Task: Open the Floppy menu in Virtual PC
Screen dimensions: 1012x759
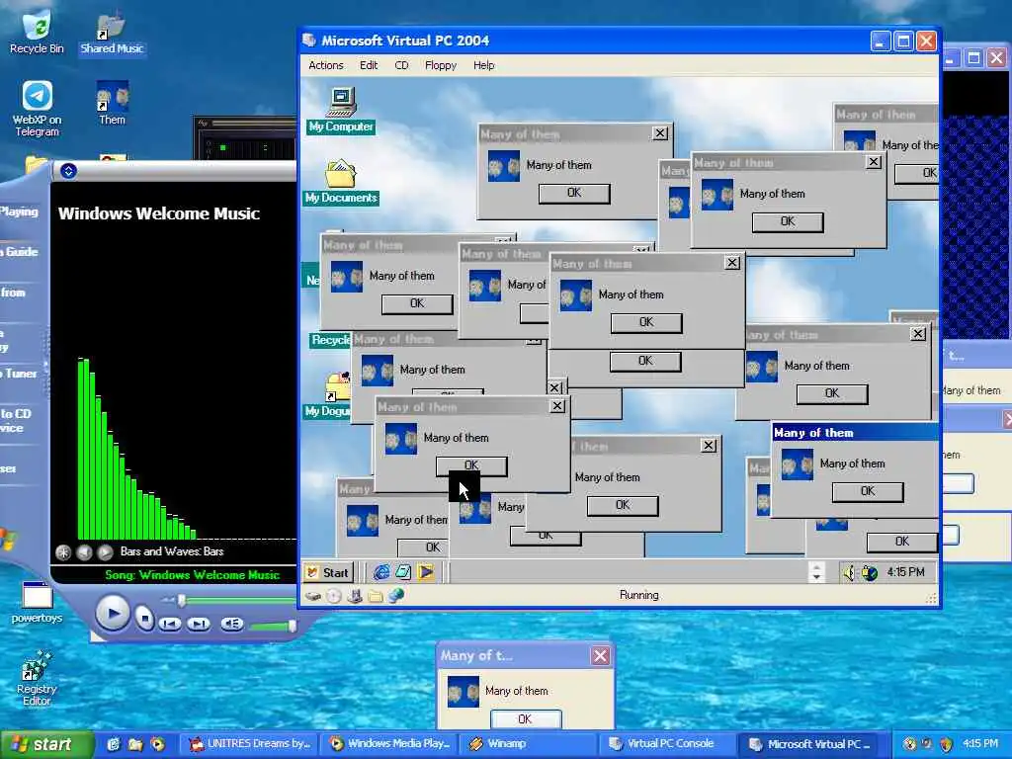Action: click(x=440, y=65)
